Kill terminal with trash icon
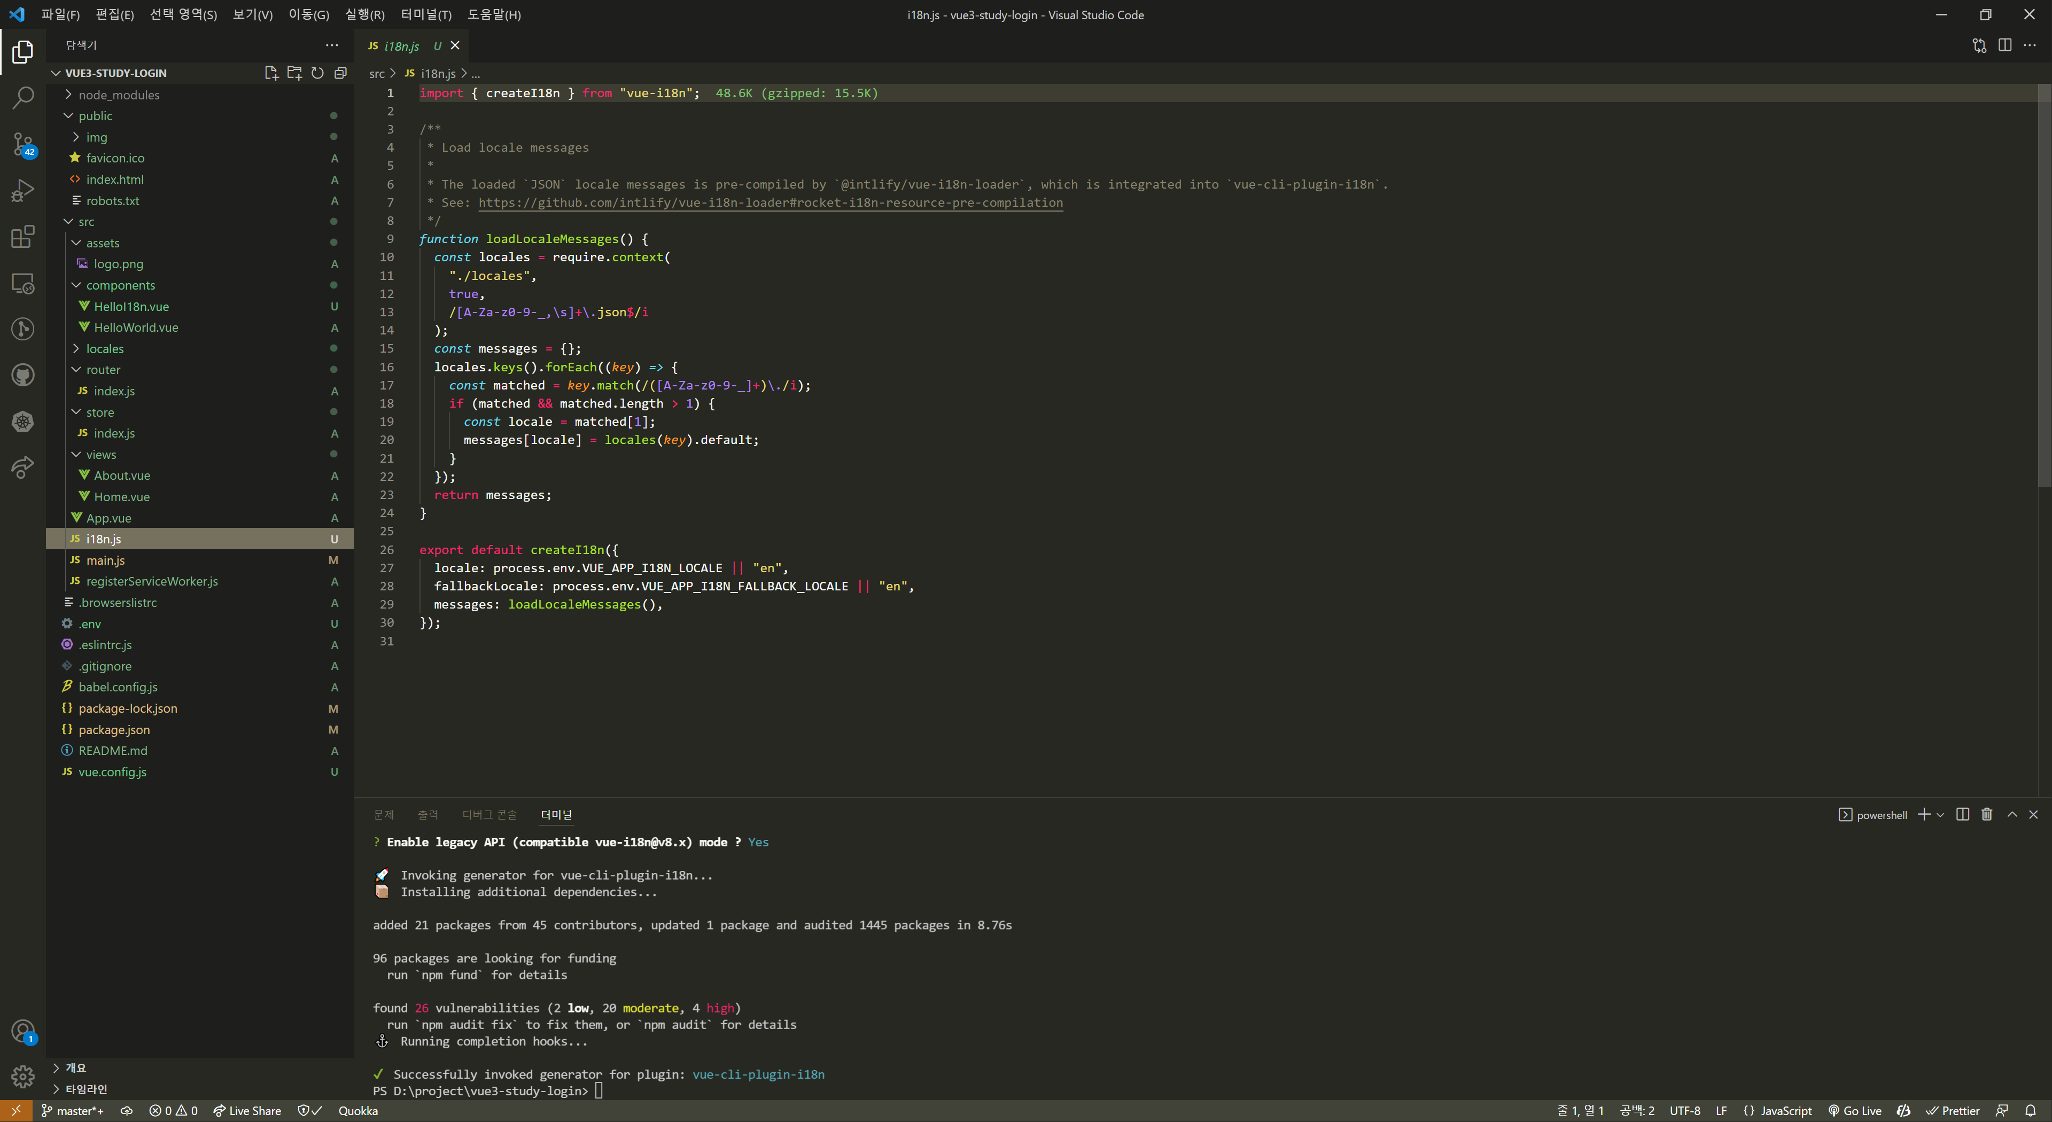The image size is (2052, 1122). tap(1987, 814)
